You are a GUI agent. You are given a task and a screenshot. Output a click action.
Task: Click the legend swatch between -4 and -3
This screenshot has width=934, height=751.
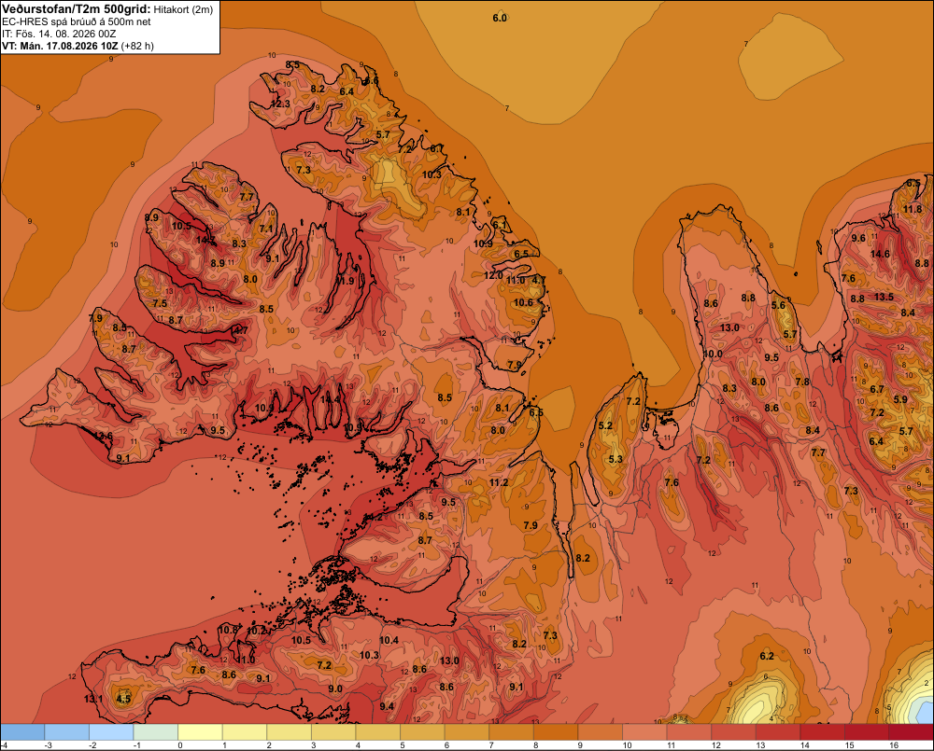click(x=22, y=732)
